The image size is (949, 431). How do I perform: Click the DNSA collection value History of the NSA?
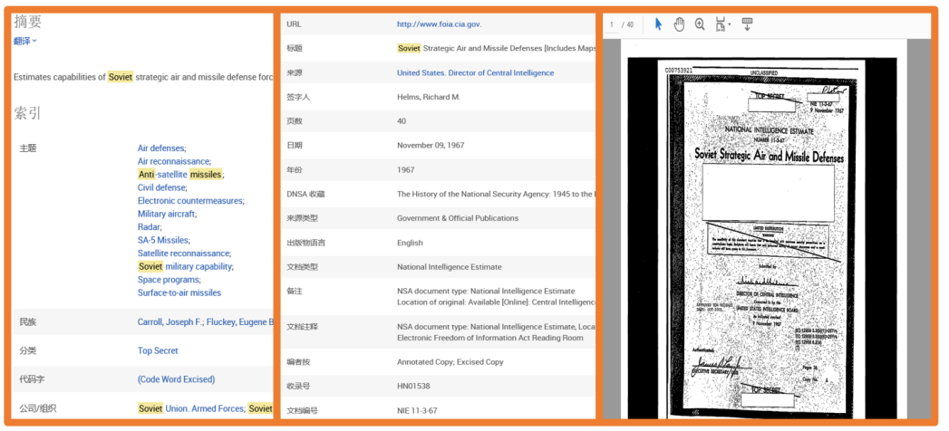click(x=497, y=194)
